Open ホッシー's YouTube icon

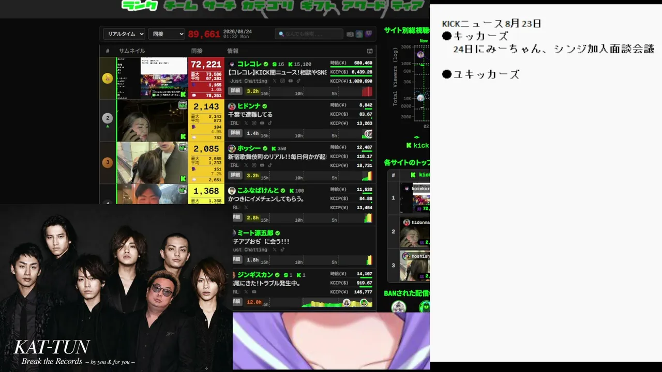262,166
